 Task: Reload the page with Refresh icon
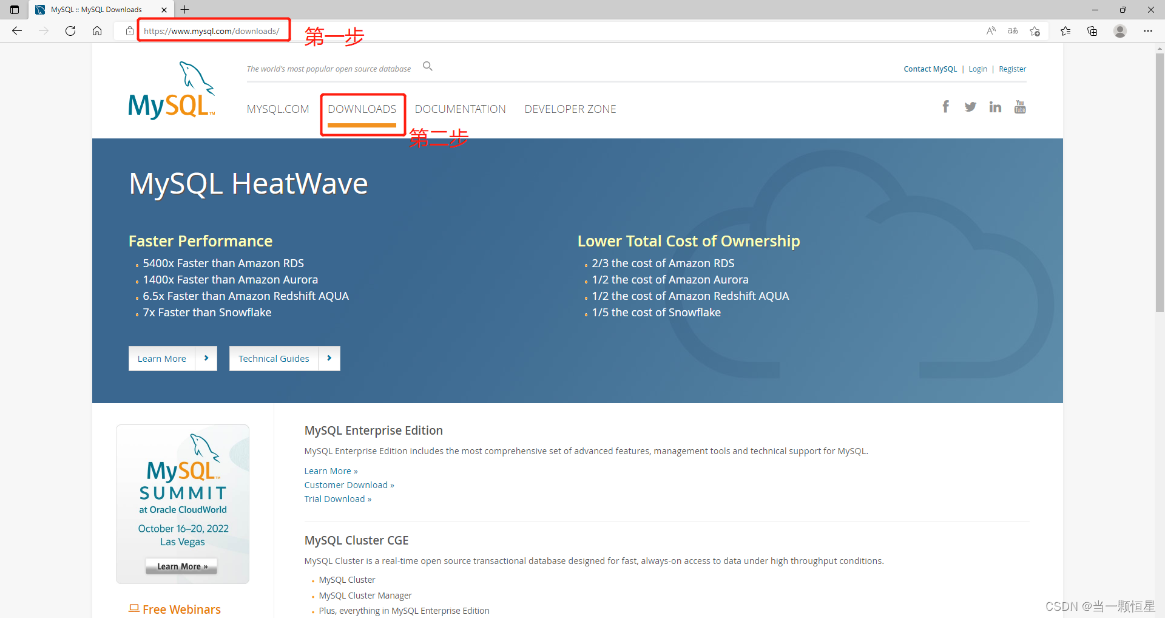[70, 31]
